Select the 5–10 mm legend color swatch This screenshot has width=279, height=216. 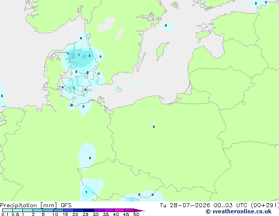(48, 210)
